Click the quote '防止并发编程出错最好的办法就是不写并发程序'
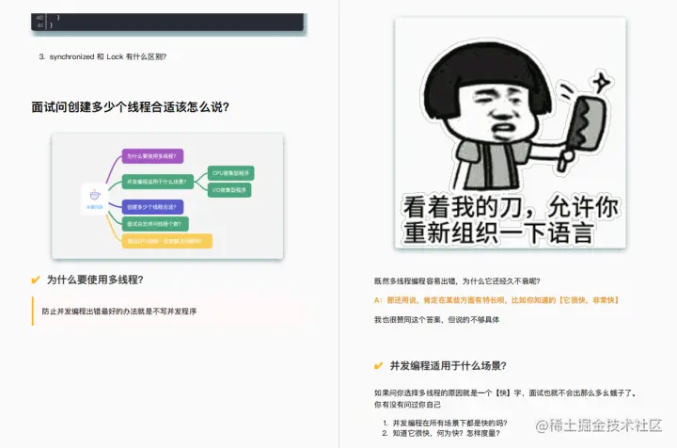 pos(119,311)
